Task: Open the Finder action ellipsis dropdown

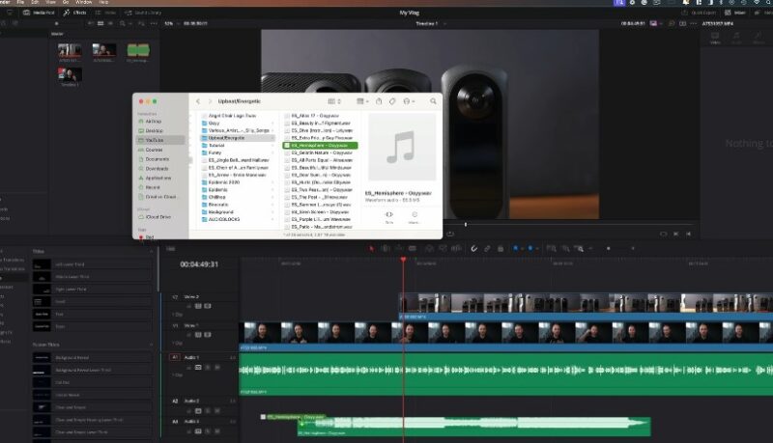Action: (409, 101)
